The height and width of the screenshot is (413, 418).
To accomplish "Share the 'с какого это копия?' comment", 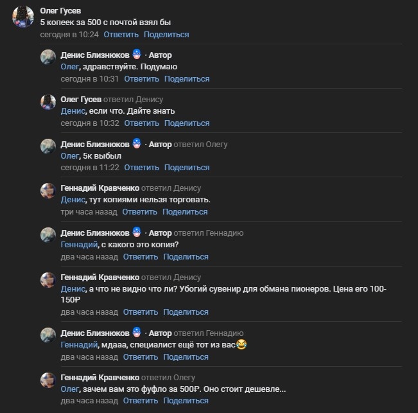I will point(186,257).
